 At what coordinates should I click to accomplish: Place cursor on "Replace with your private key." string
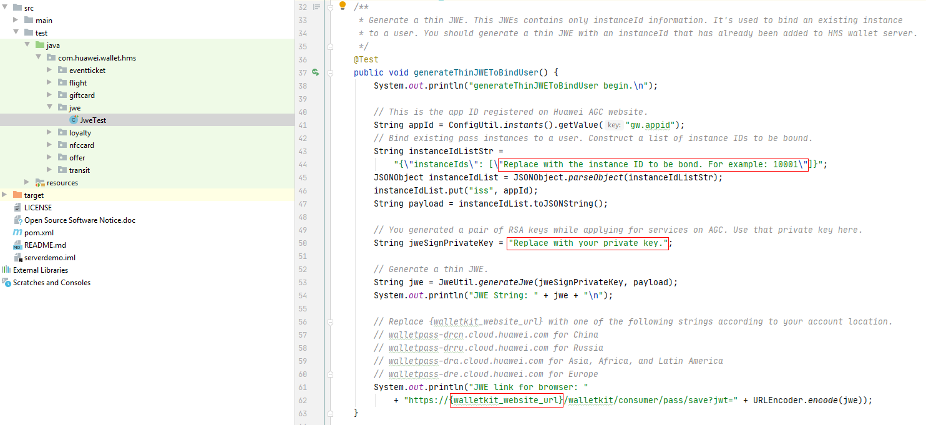point(587,243)
